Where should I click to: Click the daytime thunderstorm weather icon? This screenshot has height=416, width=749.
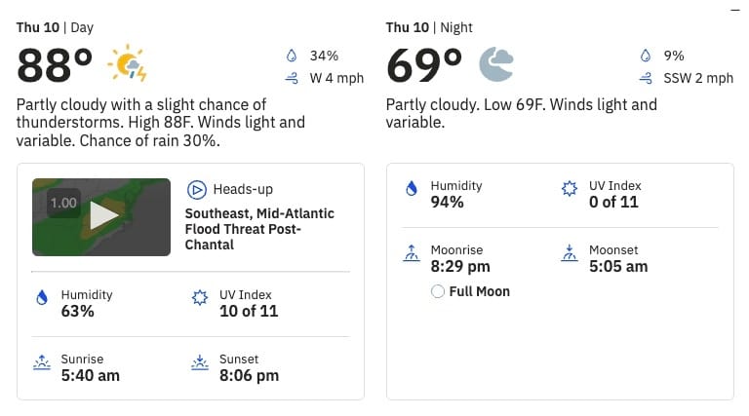pyautogui.click(x=127, y=63)
